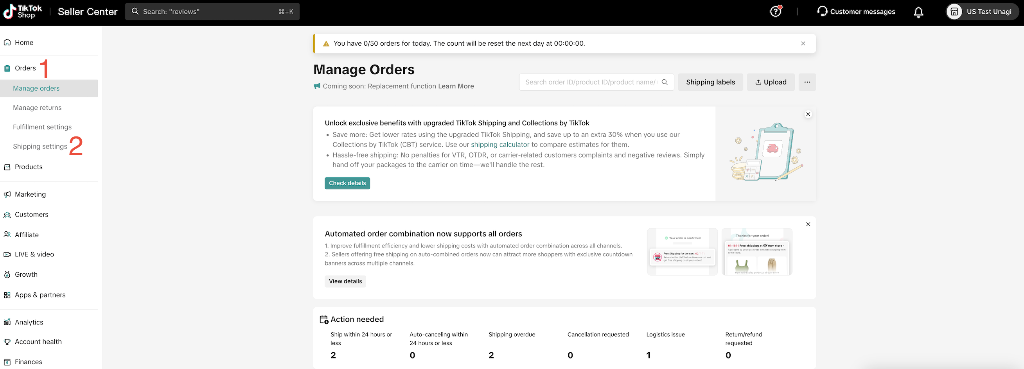Click the TikTok Shop logo

pyautogui.click(x=23, y=11)
